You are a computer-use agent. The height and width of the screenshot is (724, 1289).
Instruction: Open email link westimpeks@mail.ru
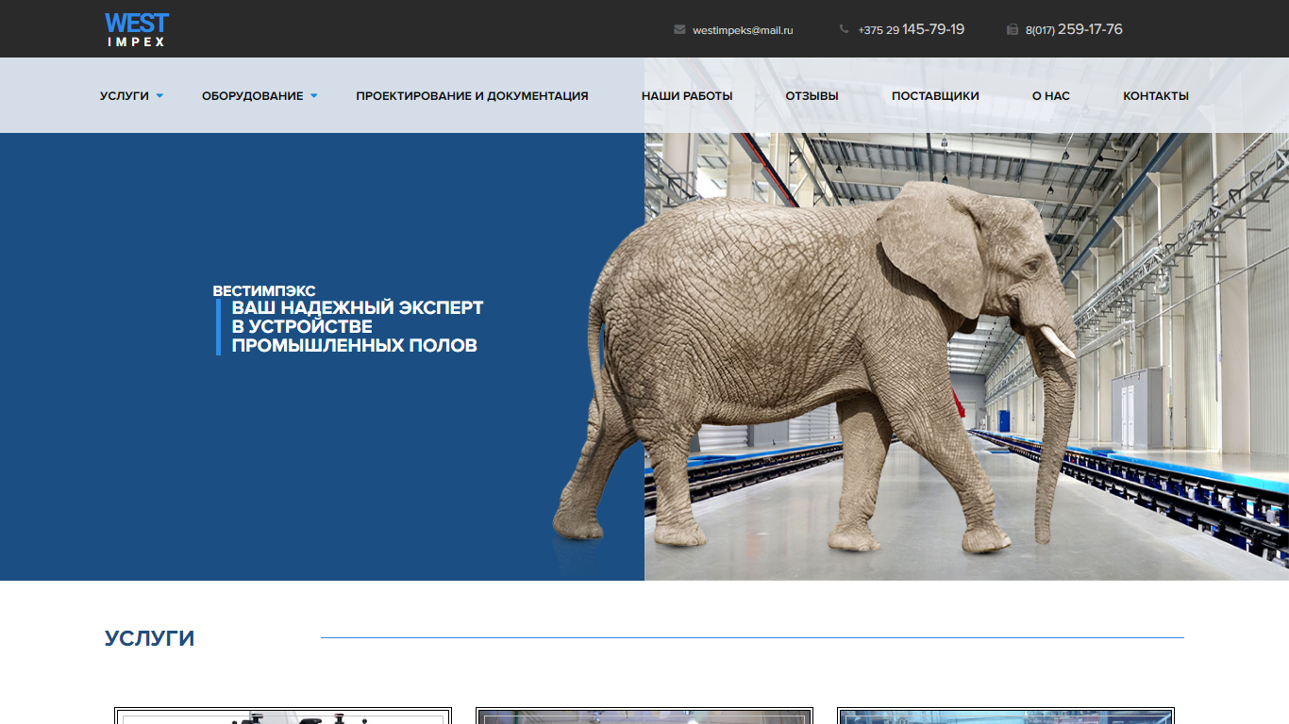pyautogui.click(x=743, y=30)
